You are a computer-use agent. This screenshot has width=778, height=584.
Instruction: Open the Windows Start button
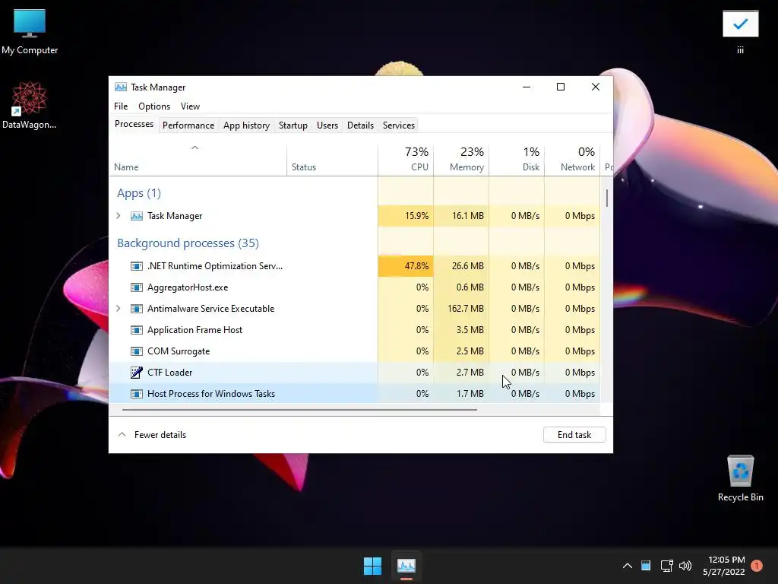click(372, 566)
